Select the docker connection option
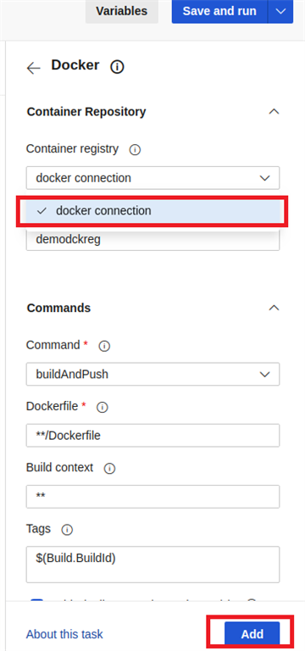This screenshot has height=651, width=305. (152, 211)
